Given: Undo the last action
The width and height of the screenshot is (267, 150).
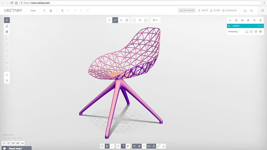Looking at the screenshot, I should 62,11.
